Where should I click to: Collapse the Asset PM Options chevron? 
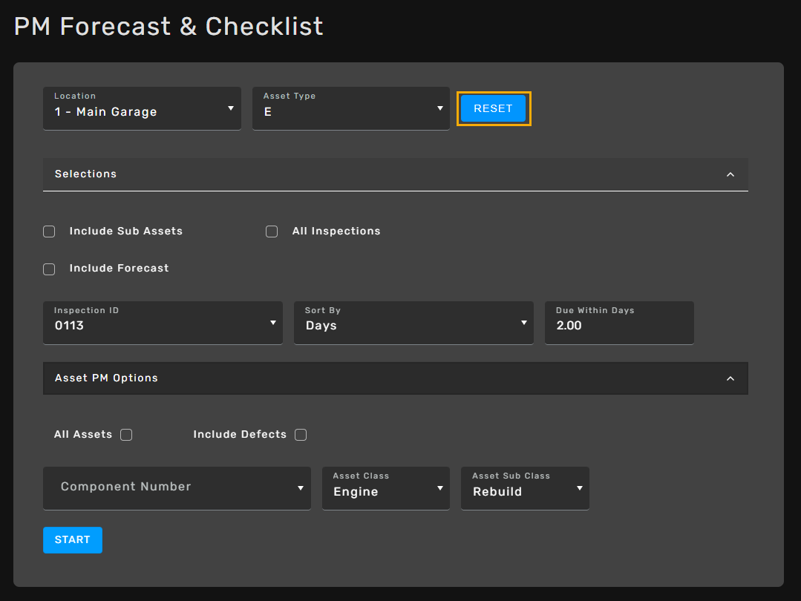pos(730,378)
